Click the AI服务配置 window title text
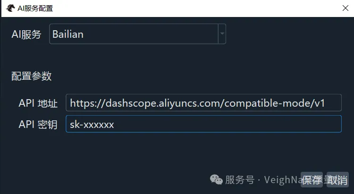 [x=35, y=8]
